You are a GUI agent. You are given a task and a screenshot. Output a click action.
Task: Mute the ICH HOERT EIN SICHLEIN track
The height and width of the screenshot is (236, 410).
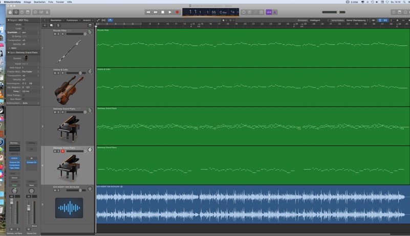(55, 191)
